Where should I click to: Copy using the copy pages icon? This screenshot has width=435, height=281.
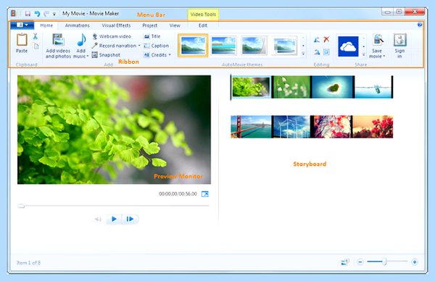pos(36,46)
